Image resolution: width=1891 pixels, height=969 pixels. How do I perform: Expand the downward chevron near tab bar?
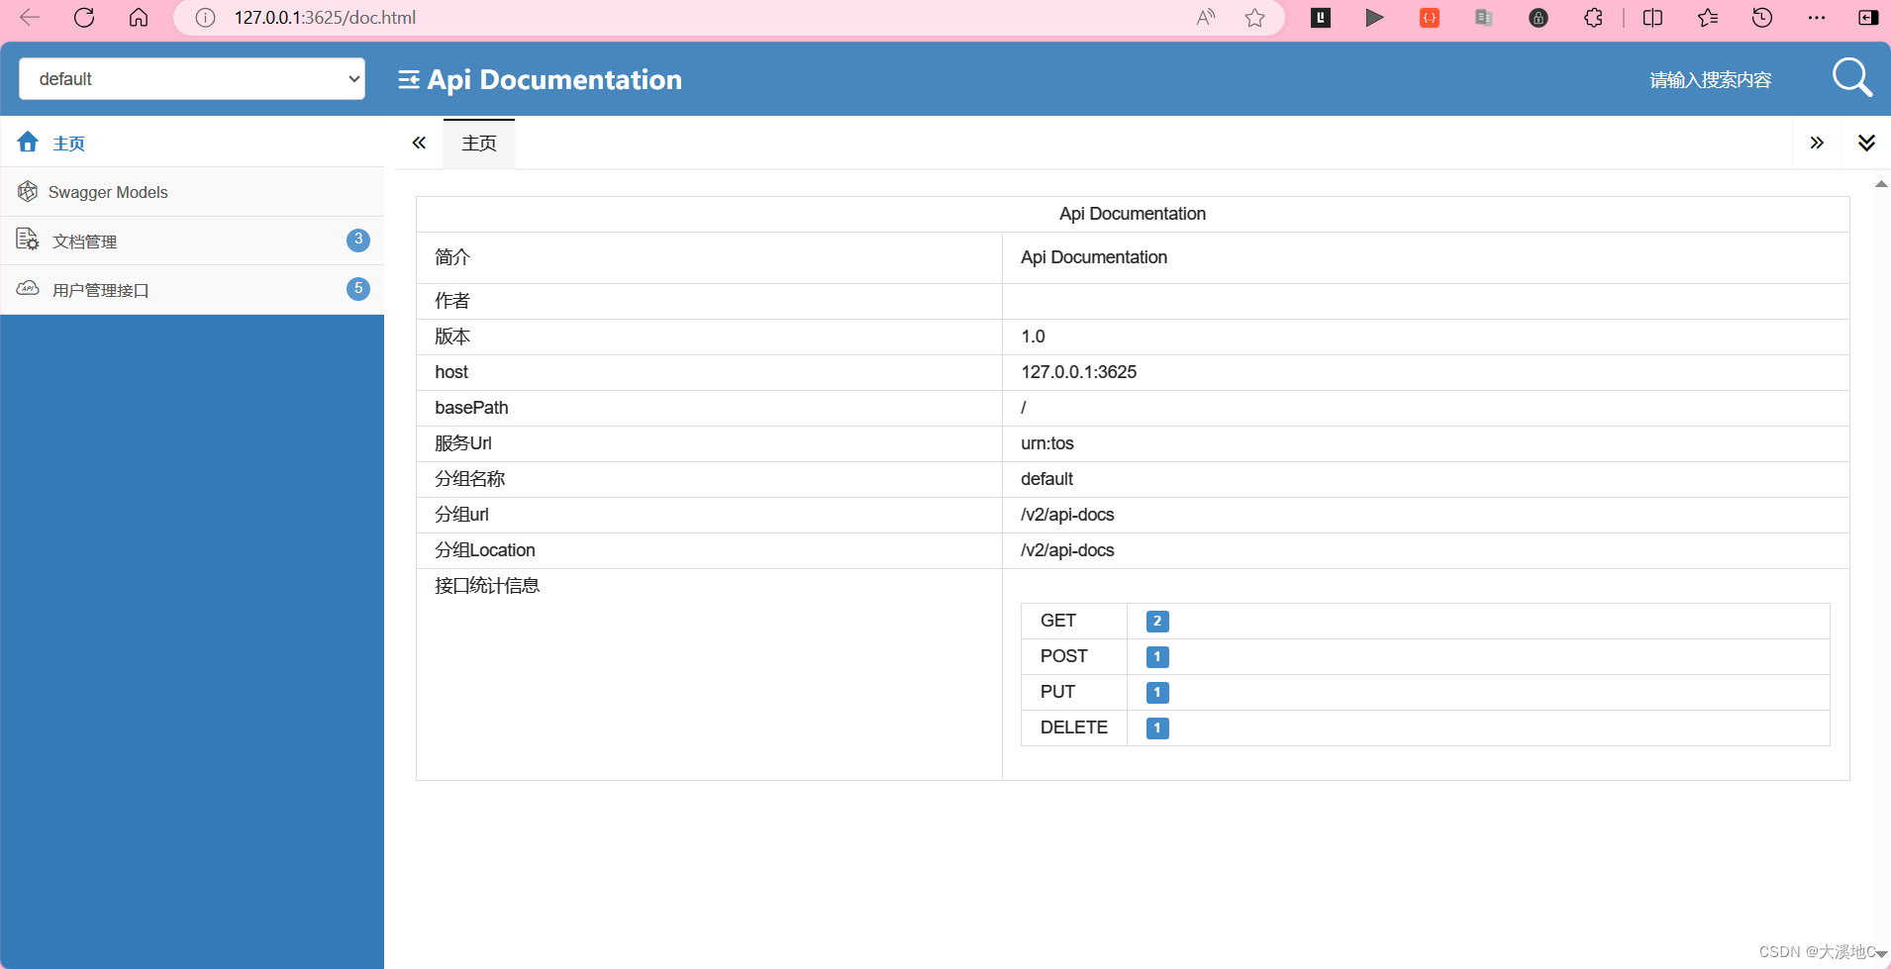click(1867, 143)
